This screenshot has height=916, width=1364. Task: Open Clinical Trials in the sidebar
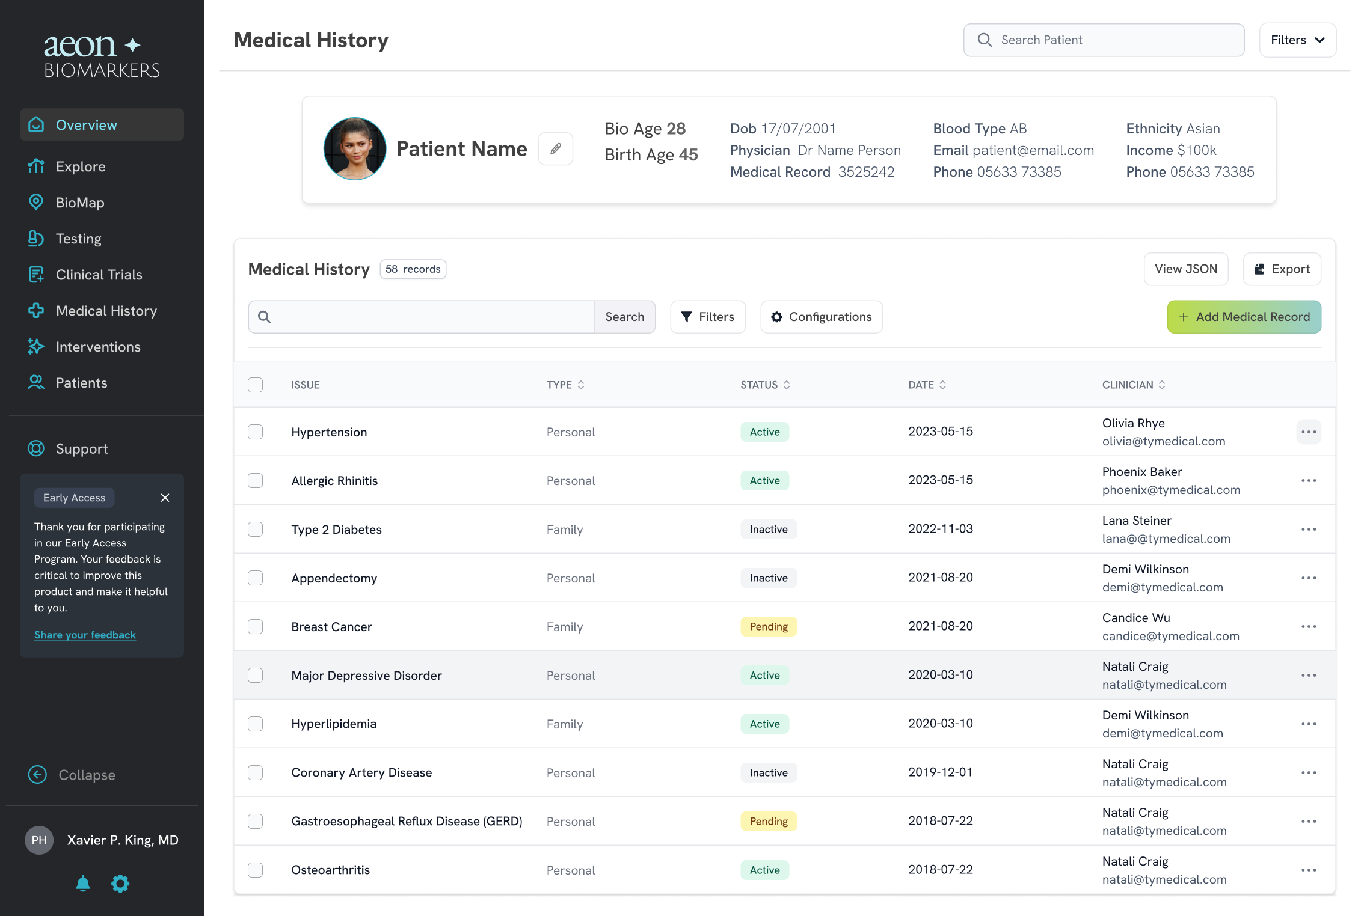pos(99,275)
